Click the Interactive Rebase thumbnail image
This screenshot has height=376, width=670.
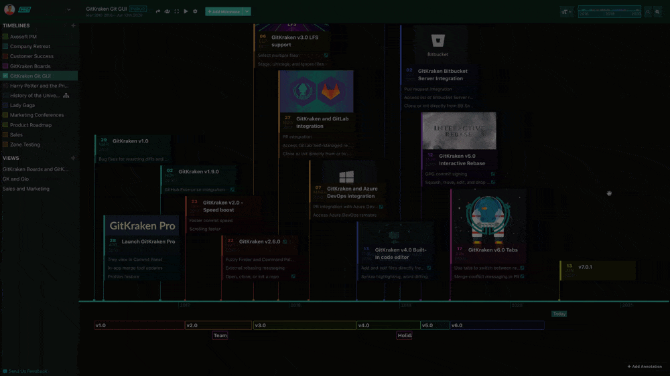(x=459, y=131)
